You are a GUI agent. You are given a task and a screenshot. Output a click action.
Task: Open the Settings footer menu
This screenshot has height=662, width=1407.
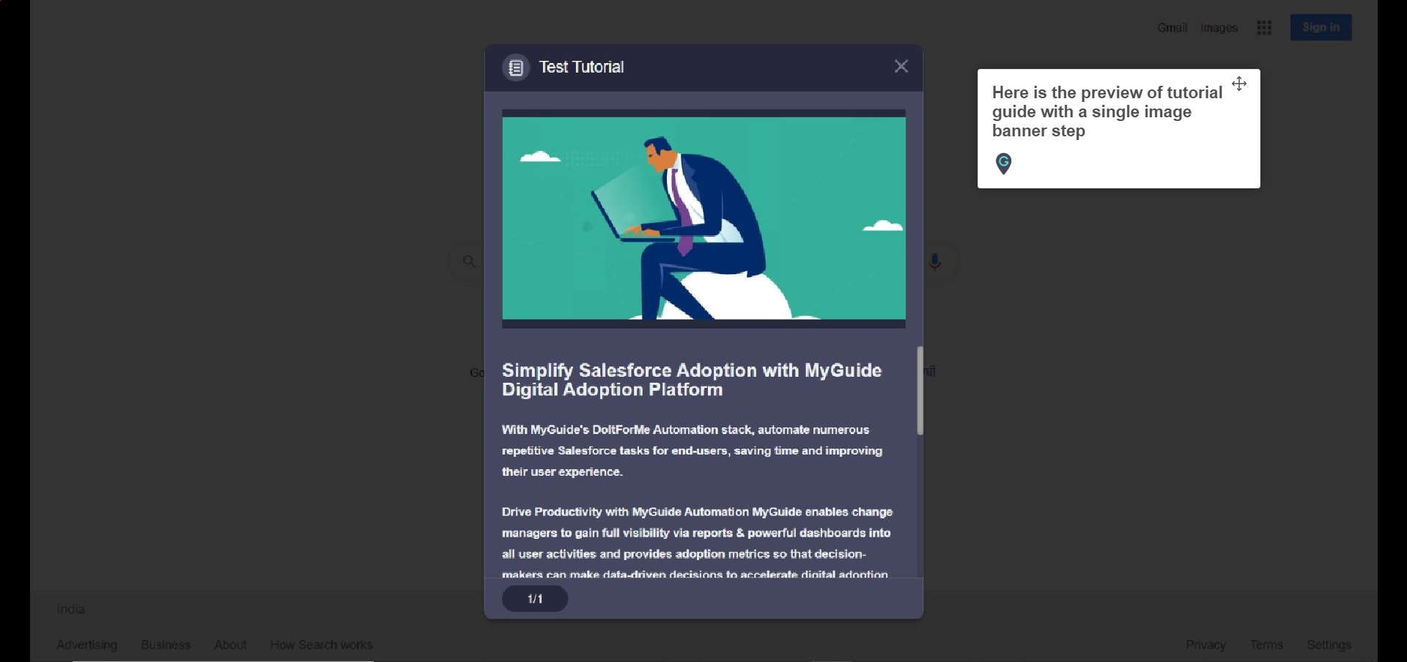[x=1329, y=645]
